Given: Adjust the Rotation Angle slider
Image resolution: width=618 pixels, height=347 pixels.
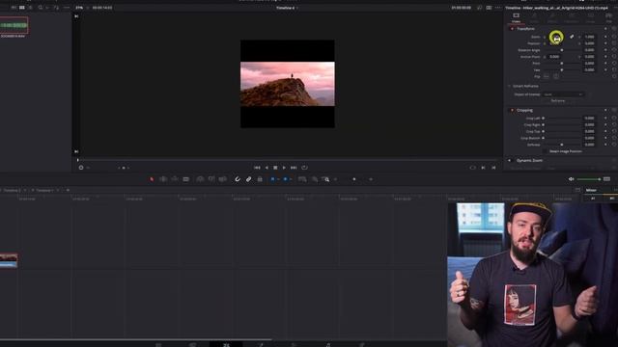Looking at the screenshot, I should point(562,50).
